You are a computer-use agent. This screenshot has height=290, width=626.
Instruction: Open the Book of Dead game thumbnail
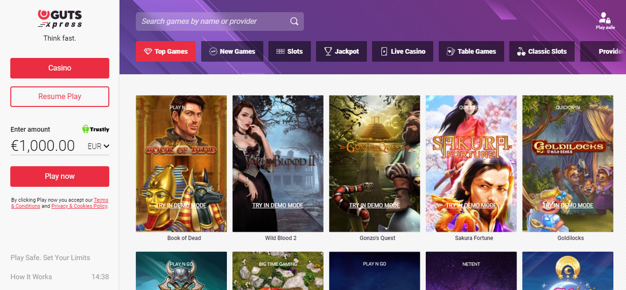point(181,163)
